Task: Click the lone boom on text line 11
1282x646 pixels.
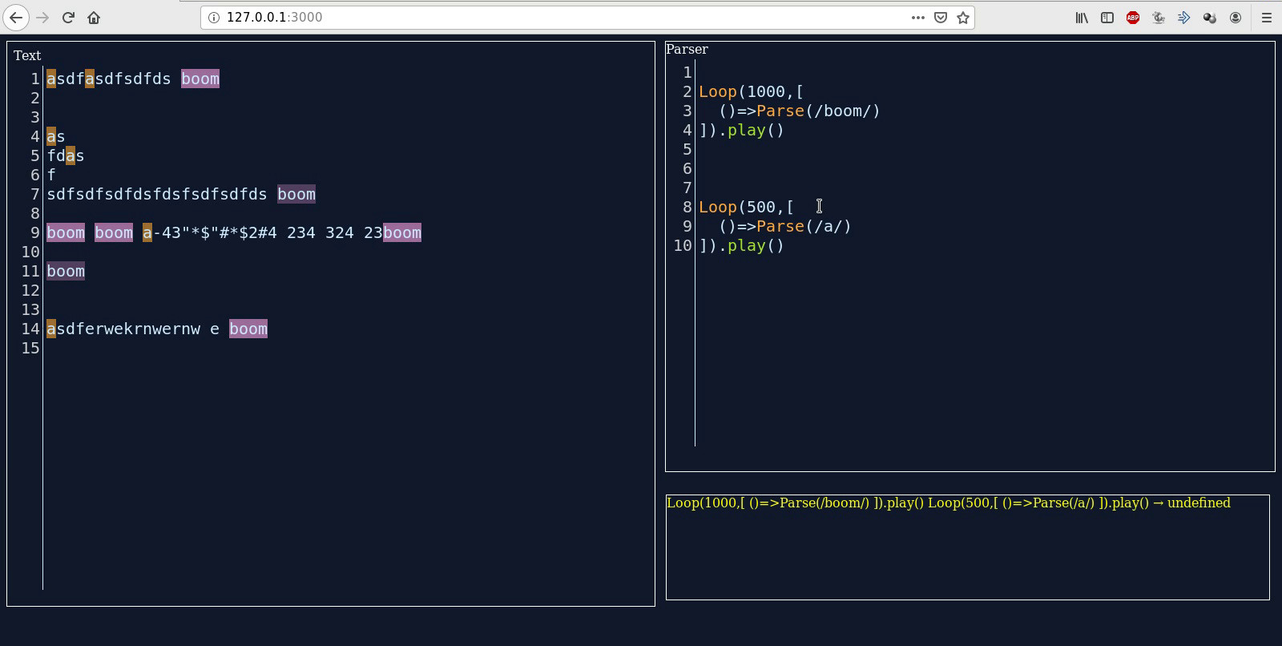Action: [x=66, y=271]
